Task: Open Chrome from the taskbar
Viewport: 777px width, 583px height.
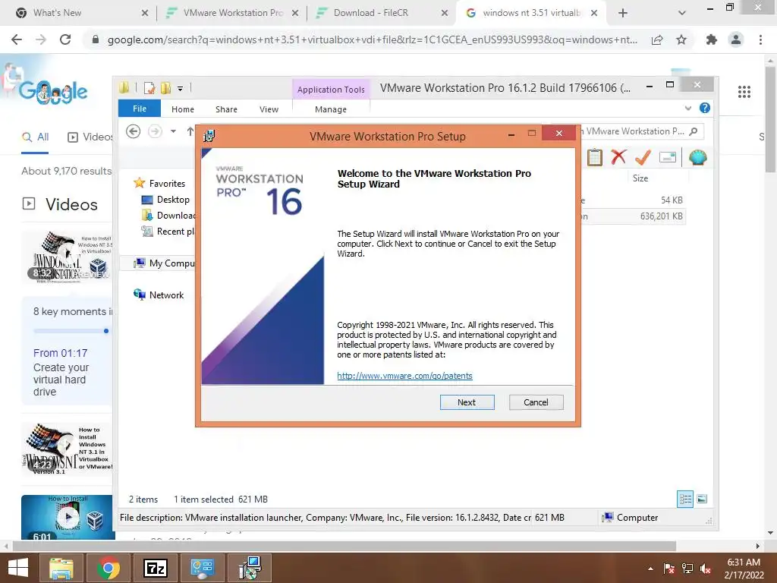Action: 108,568
